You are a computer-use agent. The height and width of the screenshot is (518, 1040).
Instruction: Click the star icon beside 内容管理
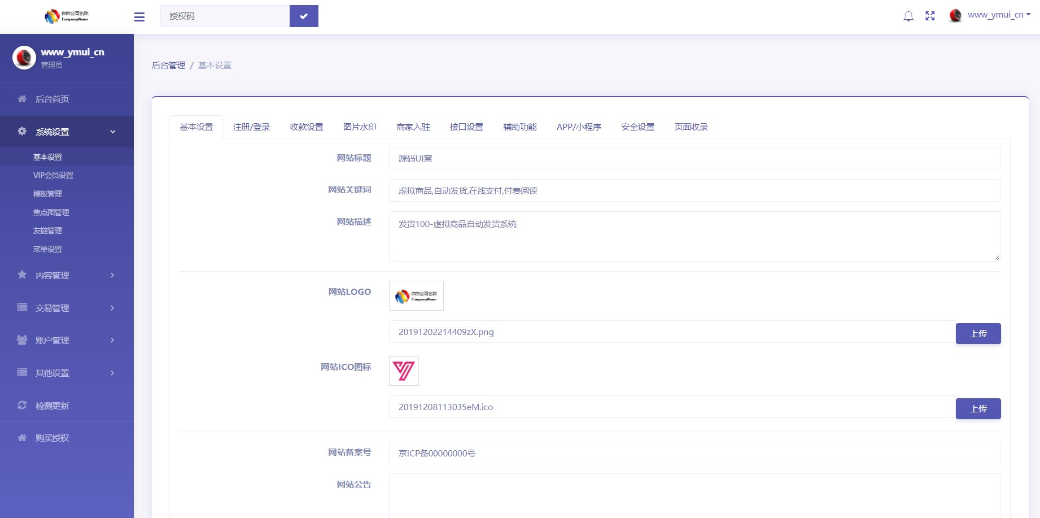click(21, 275)
